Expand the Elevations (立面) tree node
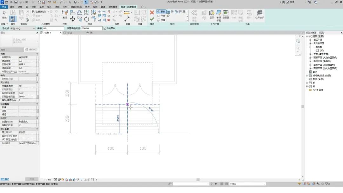The image size is (343, 193). coord(310,54)
